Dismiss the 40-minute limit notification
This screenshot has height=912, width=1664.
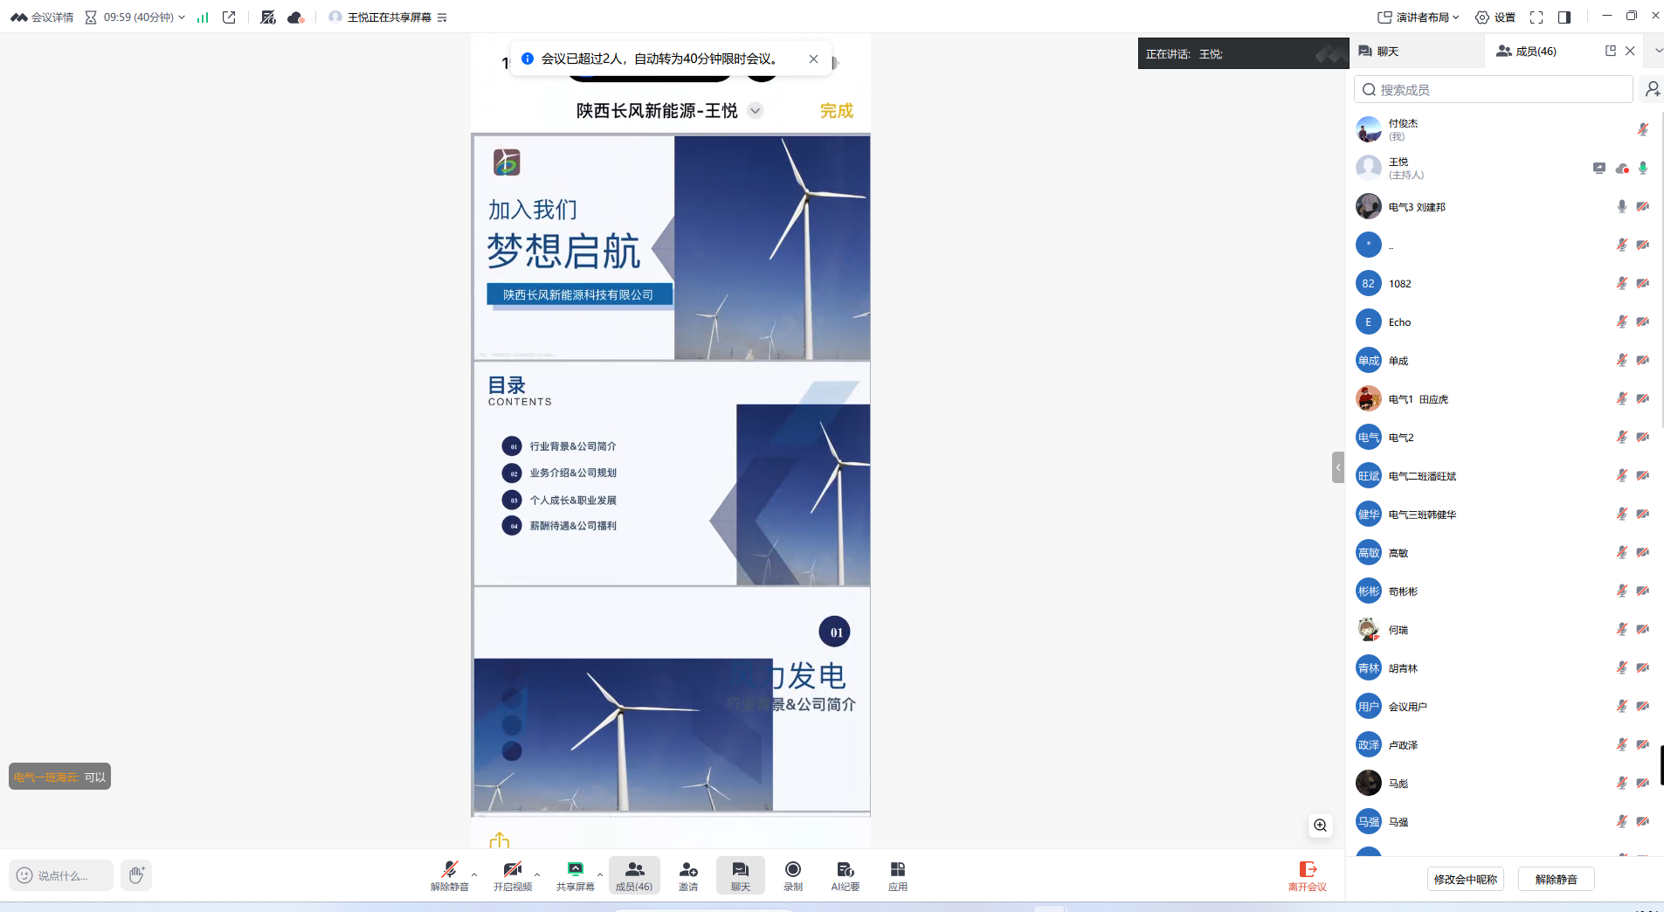813,59
